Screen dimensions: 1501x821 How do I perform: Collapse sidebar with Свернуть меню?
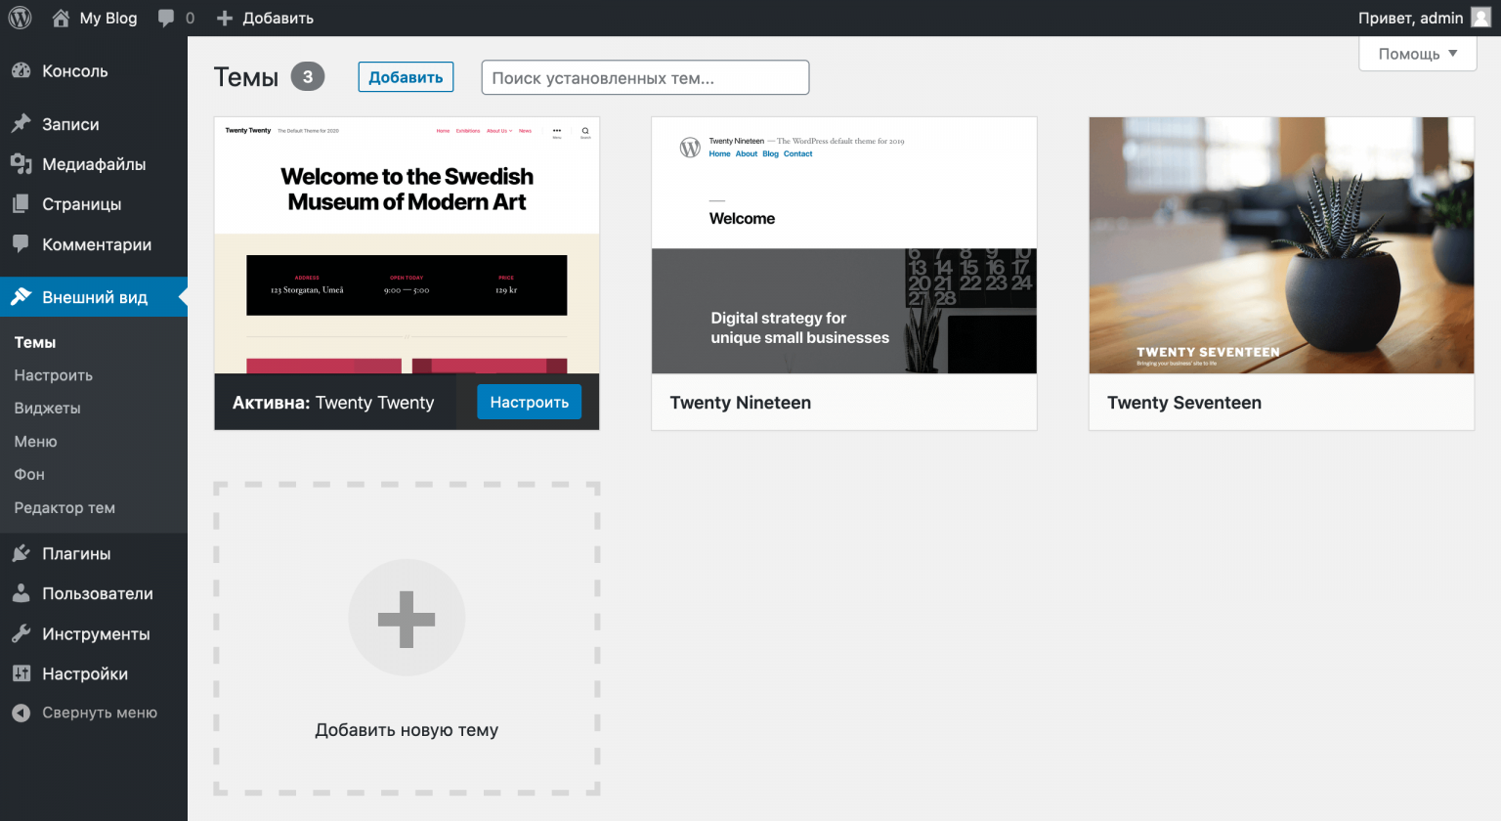pos(85,713)
